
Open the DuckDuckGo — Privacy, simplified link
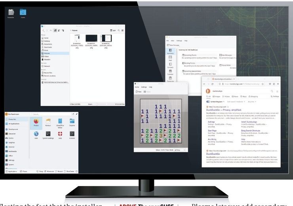[x=224, y=110]
